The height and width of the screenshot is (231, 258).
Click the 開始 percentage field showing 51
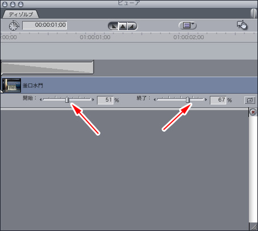105,100
